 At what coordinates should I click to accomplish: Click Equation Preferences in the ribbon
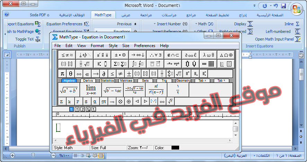tap(68, 24)
